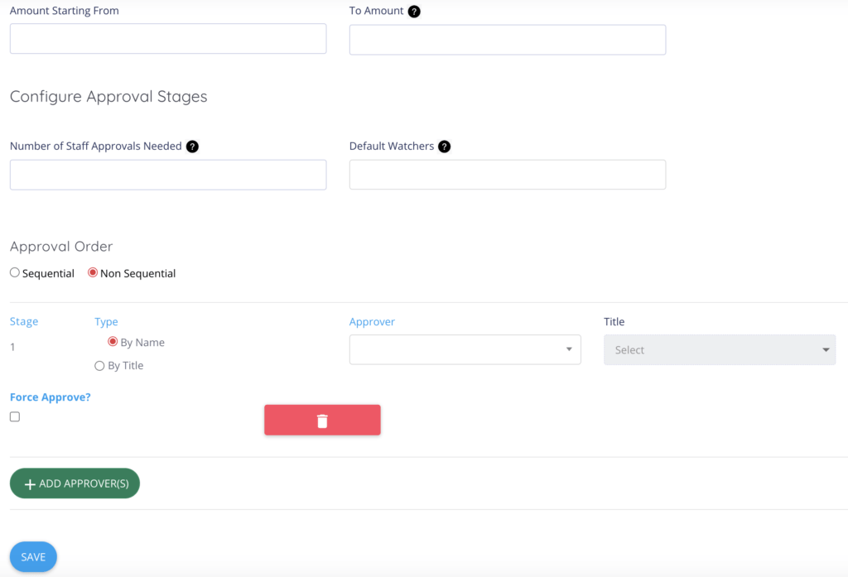Choose the Non Sequential radio option
Screen dimensions: 848x577
[93, 273]
